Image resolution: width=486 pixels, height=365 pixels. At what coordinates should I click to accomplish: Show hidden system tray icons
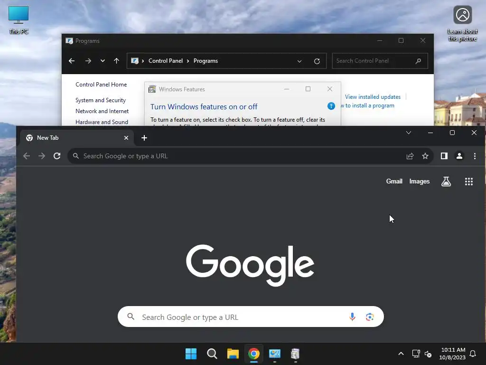pyautogui.click(x=401, y=354)
